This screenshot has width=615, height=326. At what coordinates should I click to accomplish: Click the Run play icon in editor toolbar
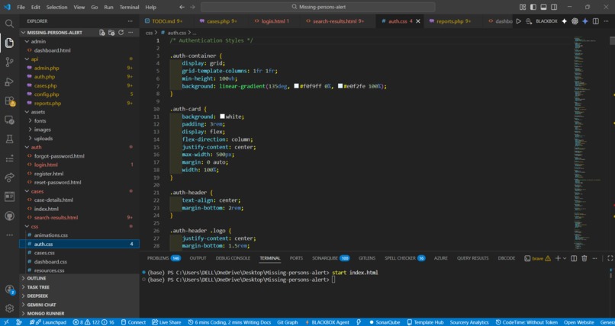tap(519, 21)
